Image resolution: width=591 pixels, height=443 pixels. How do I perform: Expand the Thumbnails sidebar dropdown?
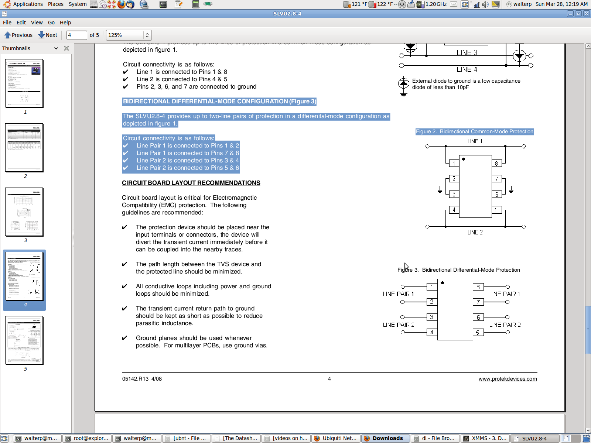pyautogui.click(x=56, y=48)
